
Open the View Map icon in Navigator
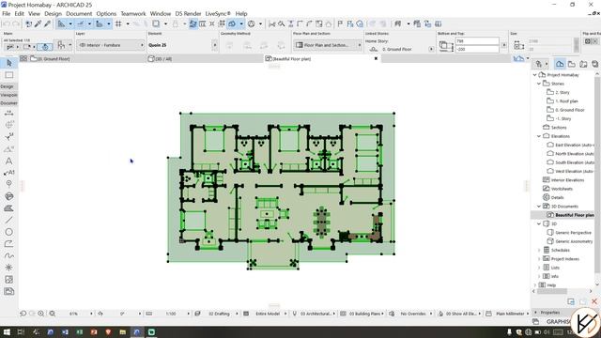[572, 64]
